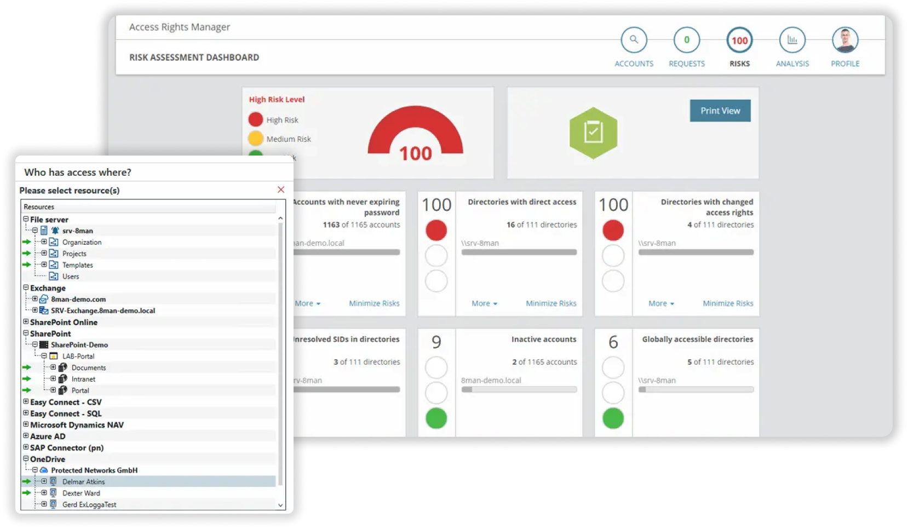The height and width of the screenshot is (529, 908).
Task: Click the Print View button
Action: point(720,111)
